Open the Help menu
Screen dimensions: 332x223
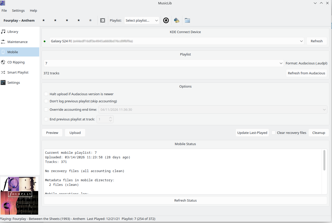[33, 10]
